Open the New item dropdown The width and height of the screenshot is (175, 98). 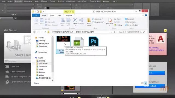click(x=98, y=19)
